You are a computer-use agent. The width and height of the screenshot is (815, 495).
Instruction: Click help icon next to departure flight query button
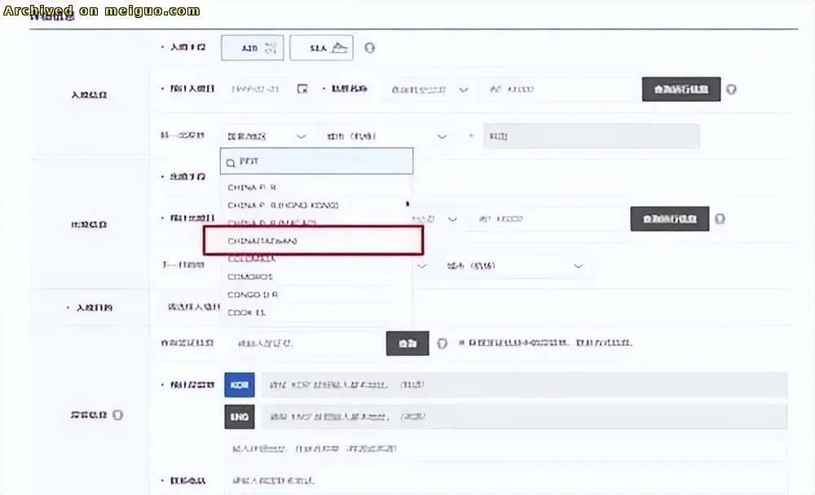coord(720,219)
